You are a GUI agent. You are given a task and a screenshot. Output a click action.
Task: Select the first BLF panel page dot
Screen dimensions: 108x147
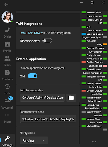point(93,142)
